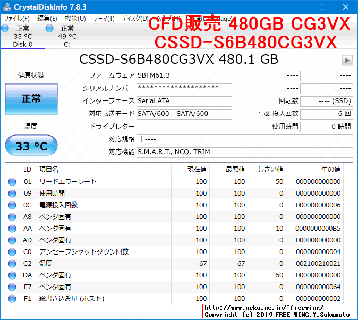Click status orb for row AD
The height and width of the screenshot is (320, 358).
12,240
